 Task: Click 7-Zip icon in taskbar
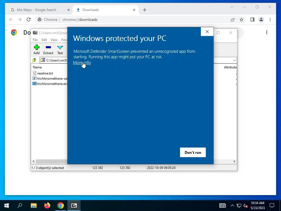tap(74, 206)
